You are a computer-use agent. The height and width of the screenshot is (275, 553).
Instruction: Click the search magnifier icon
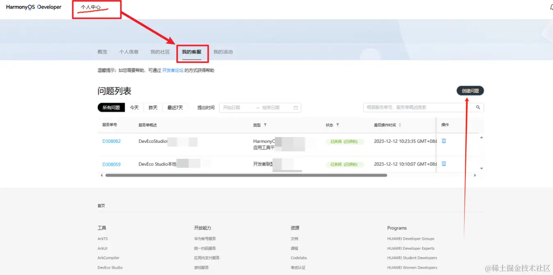[x=478, y=108]
